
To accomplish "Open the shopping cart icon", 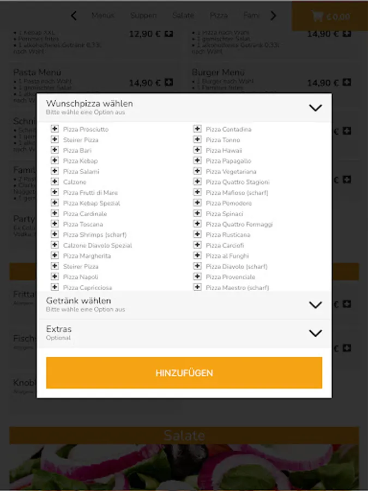I will click(317, 16).
